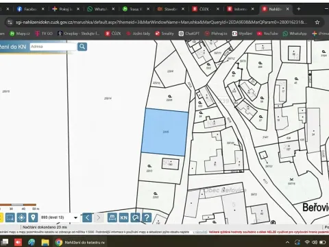Open the Jízdní řády bookmark

point(138,34)
